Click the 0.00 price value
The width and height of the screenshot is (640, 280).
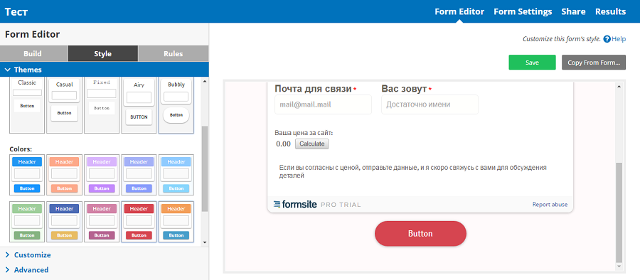coord(283,144)
